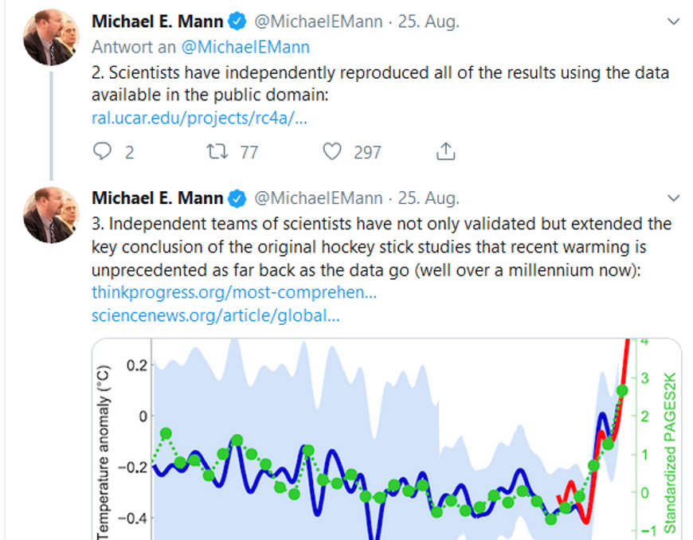The image size is (693, 540).
Task: Open Michael E. Mann avatar on second tweet
Action: [x=51, y=215]
